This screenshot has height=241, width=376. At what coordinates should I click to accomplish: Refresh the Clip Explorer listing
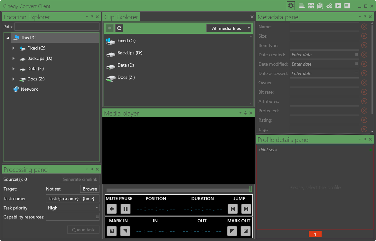[119, 28]
